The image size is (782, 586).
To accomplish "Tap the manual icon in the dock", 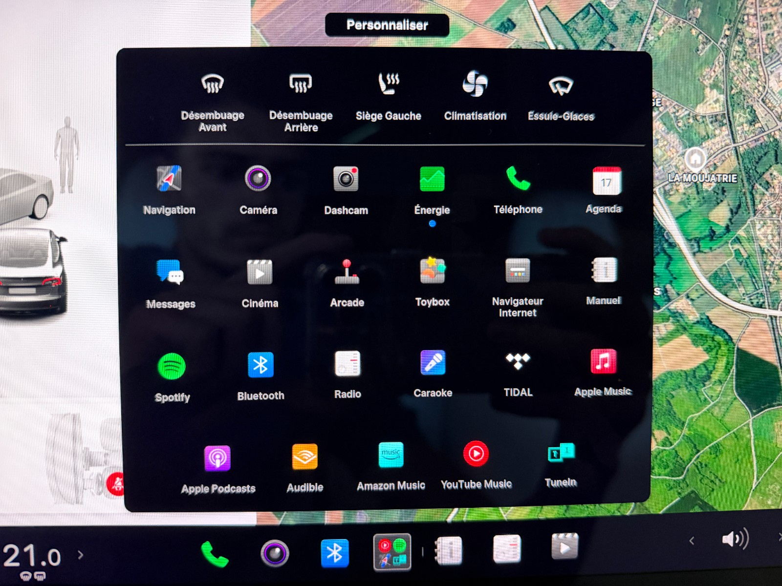I will (x=449, y=551).
